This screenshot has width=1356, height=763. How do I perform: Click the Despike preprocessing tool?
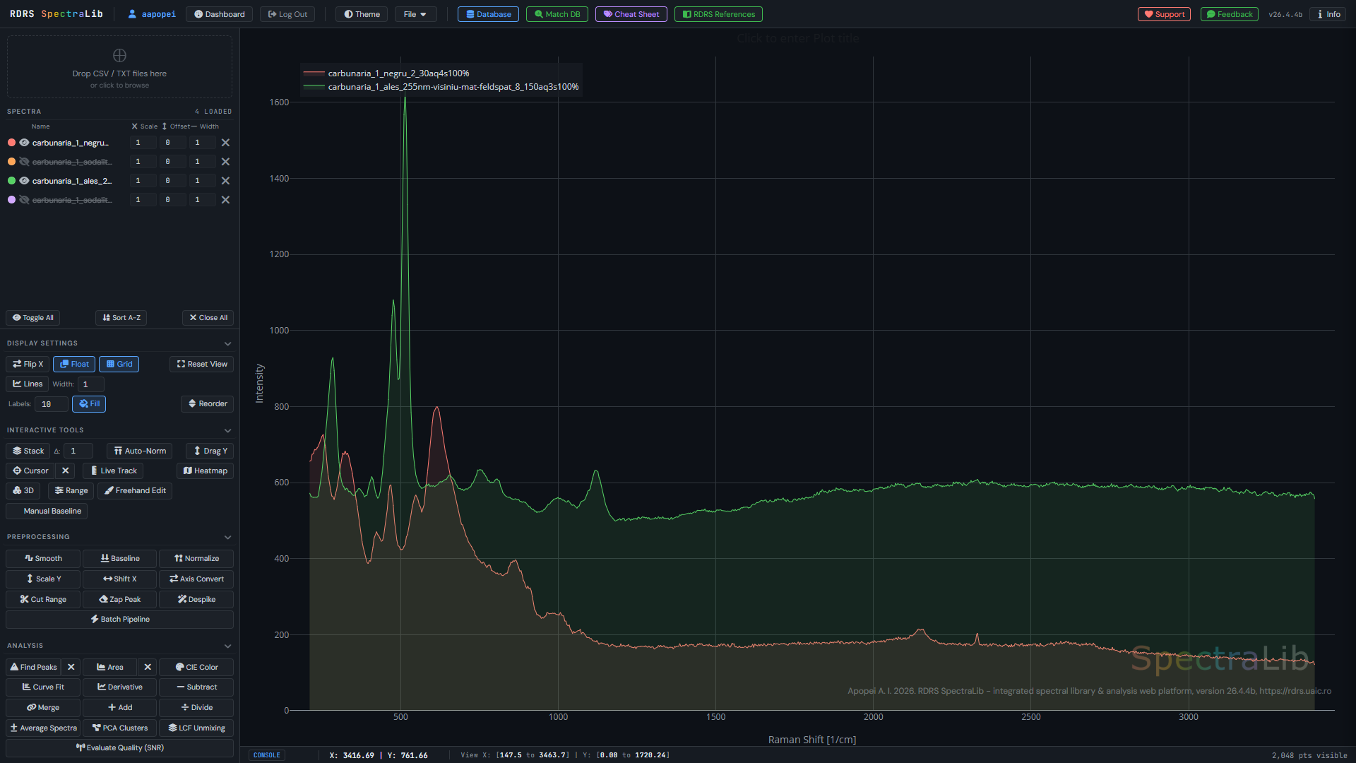(196, 599)
